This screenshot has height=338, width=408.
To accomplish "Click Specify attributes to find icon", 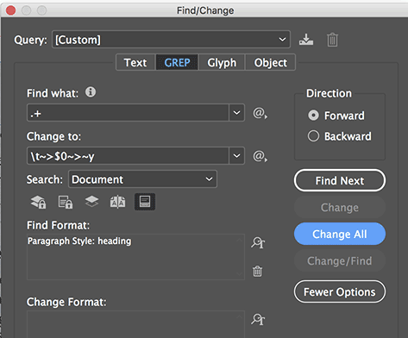I will pos(258,242).
